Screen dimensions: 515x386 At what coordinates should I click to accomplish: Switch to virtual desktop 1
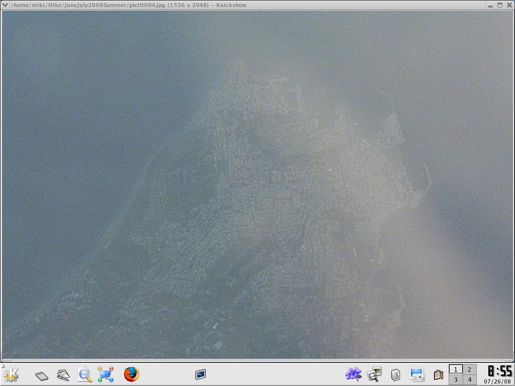pos(456,369)
